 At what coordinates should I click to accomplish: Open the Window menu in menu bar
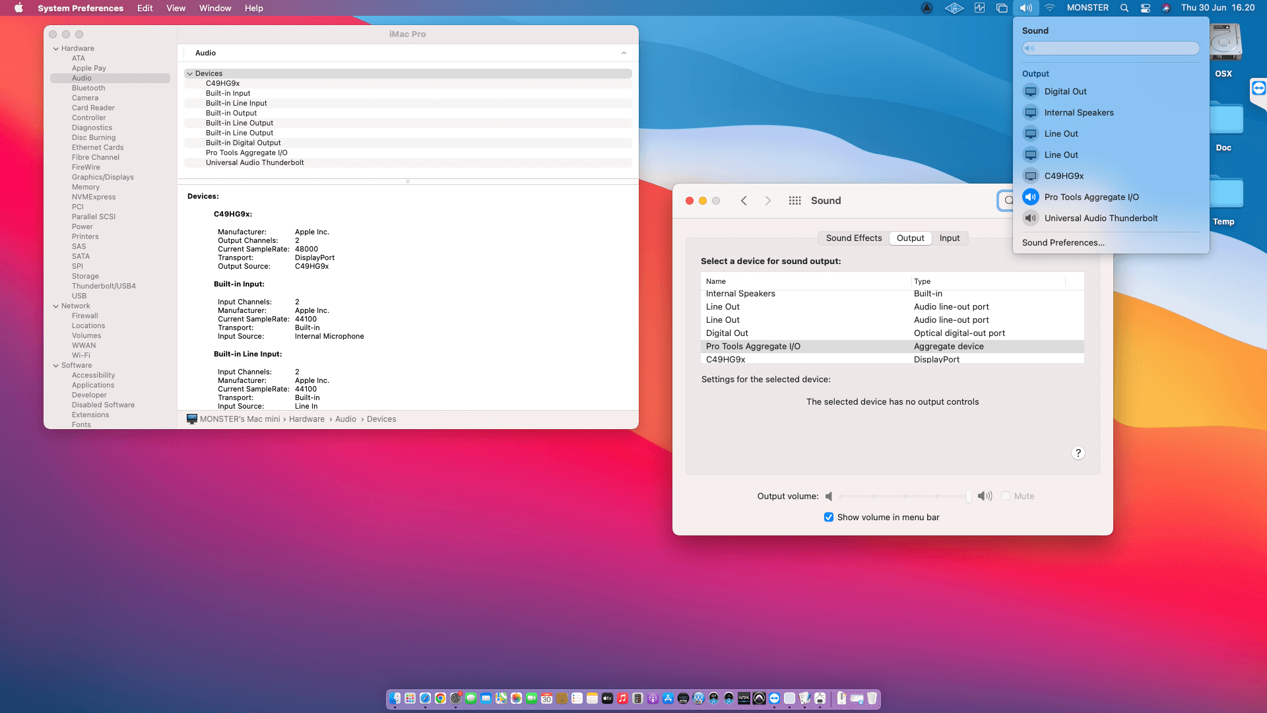(x=215, y=8)
